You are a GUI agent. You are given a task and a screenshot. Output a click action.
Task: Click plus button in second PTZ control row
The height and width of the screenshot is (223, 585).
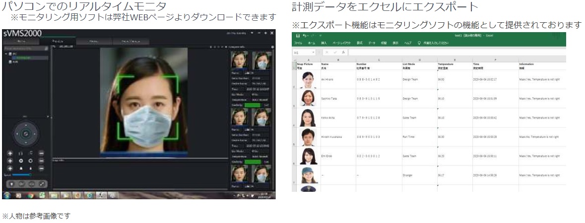point(10,161)
